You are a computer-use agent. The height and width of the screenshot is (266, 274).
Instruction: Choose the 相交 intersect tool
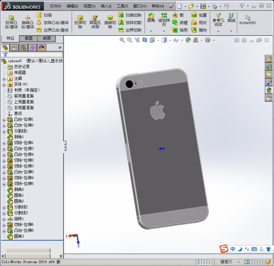click(199, 23)
